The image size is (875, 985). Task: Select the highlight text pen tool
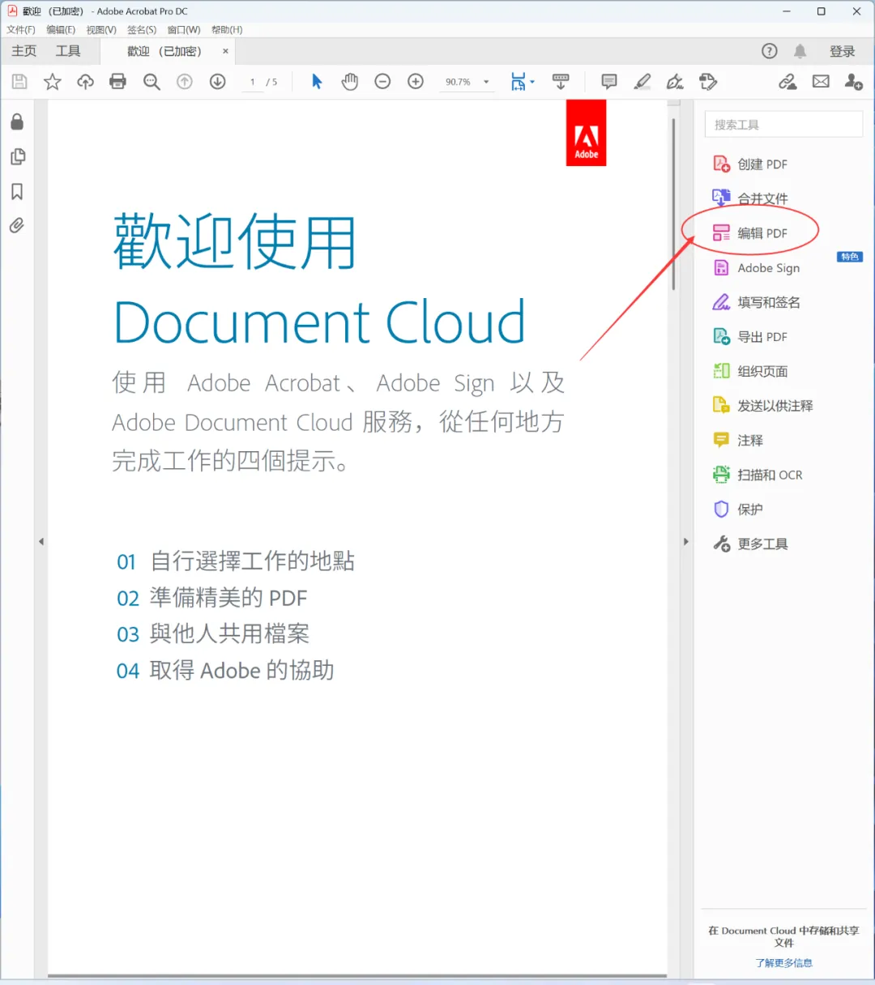[642, 82]
